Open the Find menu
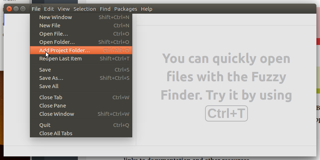Viewport: 320px width, 160px height. 105,9
